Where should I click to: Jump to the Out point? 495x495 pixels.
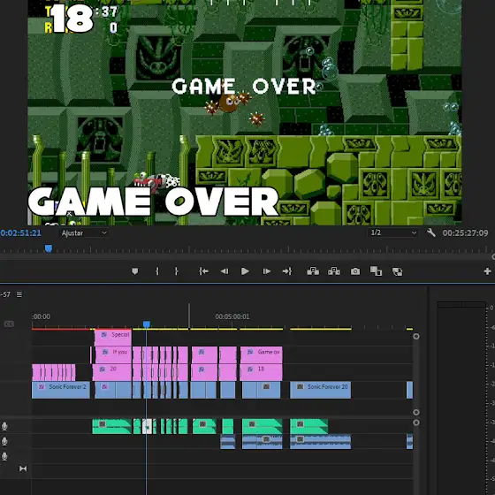tap(287, 271)
